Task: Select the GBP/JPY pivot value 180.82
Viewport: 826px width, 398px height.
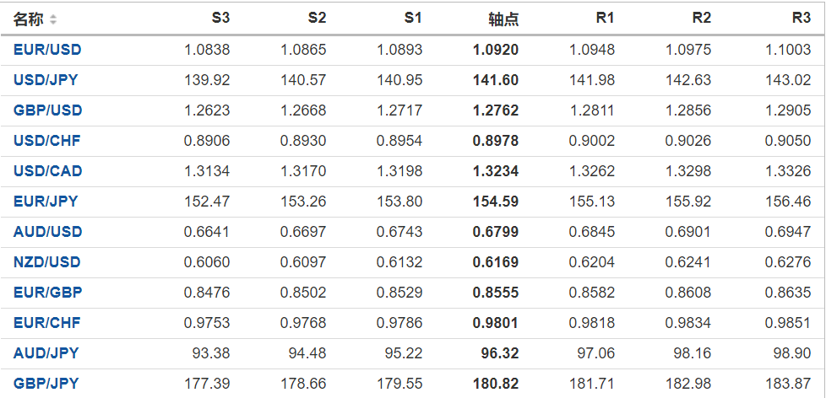Action: click(x=496, y=384)
